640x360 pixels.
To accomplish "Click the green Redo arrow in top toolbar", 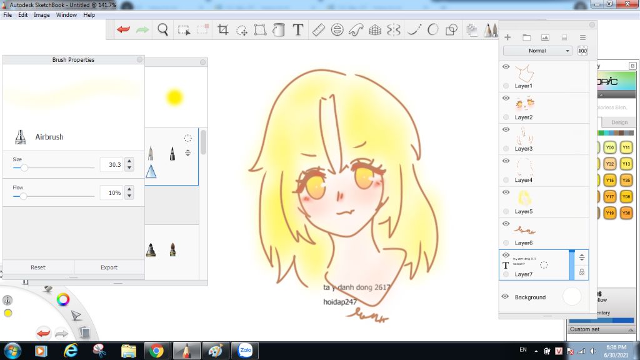I will (142, 29).
